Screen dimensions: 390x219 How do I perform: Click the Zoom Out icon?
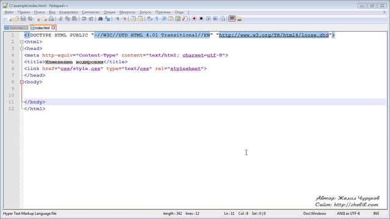coord(124,19)
